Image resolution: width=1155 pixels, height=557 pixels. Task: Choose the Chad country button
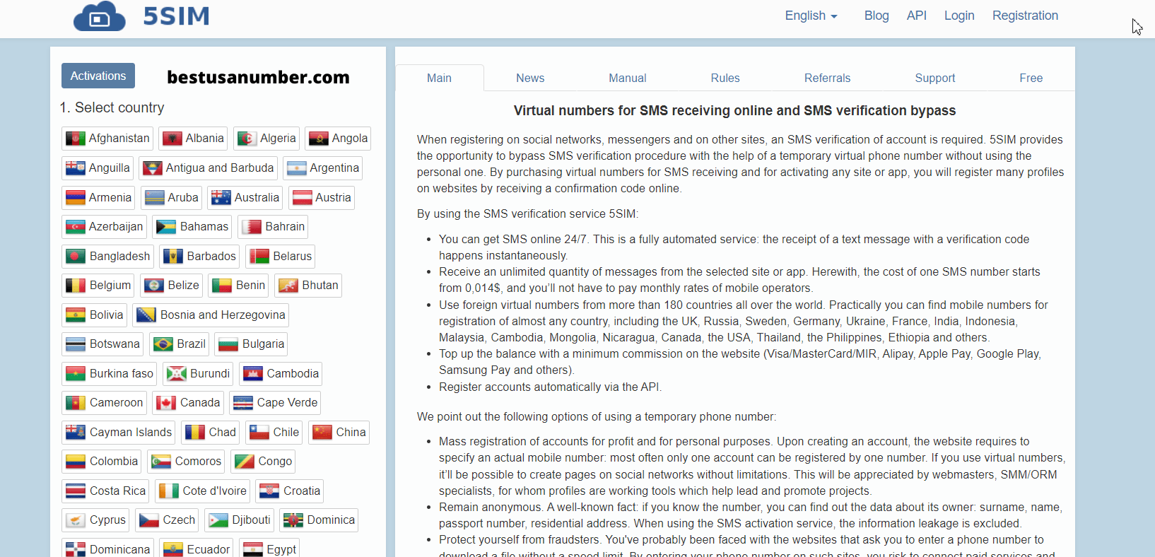point(211,433)
